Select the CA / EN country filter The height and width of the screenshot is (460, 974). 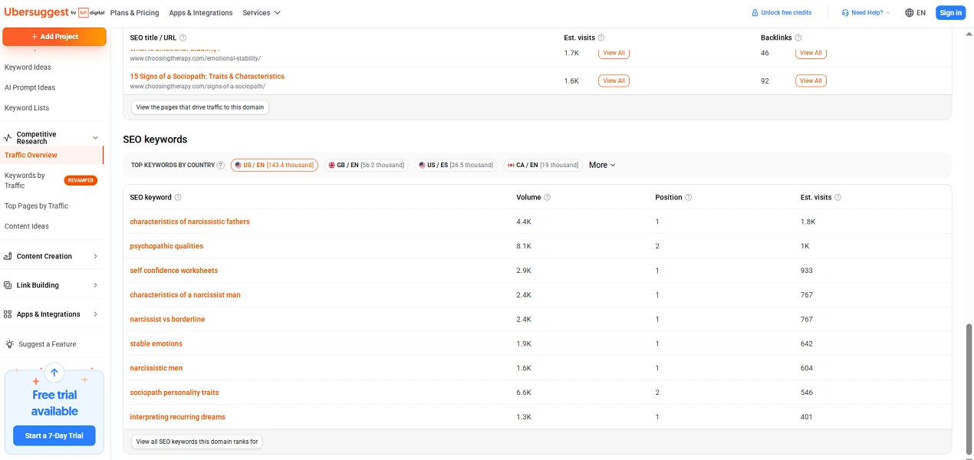pyautogui.click(x=543, y=165)
